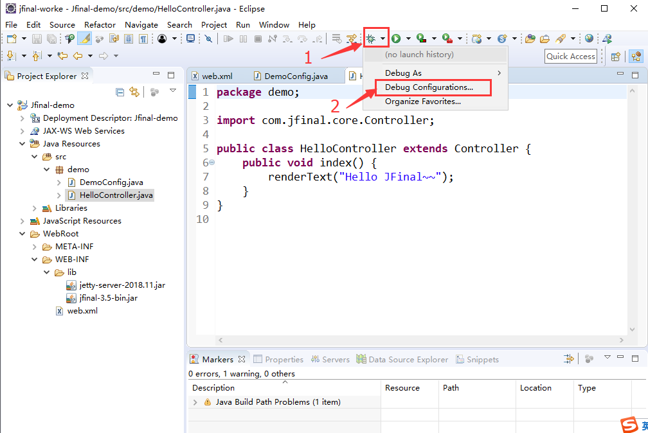Click the Step Into icon
Screen dimensions: 648x433
point(287,39)
